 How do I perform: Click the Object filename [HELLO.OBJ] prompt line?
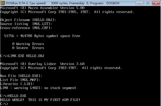(28, 20)
